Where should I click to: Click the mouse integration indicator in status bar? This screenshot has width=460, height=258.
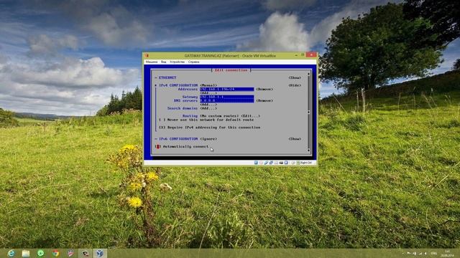(x=293, y=163)
